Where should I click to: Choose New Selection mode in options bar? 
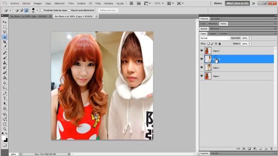point(17,10)
